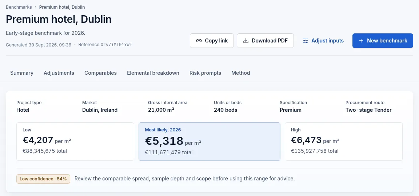Click the Procurement route label
Screen dimensions: 419x196
click(x=365, y=103)
